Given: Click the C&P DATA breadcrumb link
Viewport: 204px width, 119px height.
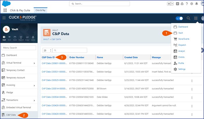Looking at the screenshot, I should click(x=56, y=39).
